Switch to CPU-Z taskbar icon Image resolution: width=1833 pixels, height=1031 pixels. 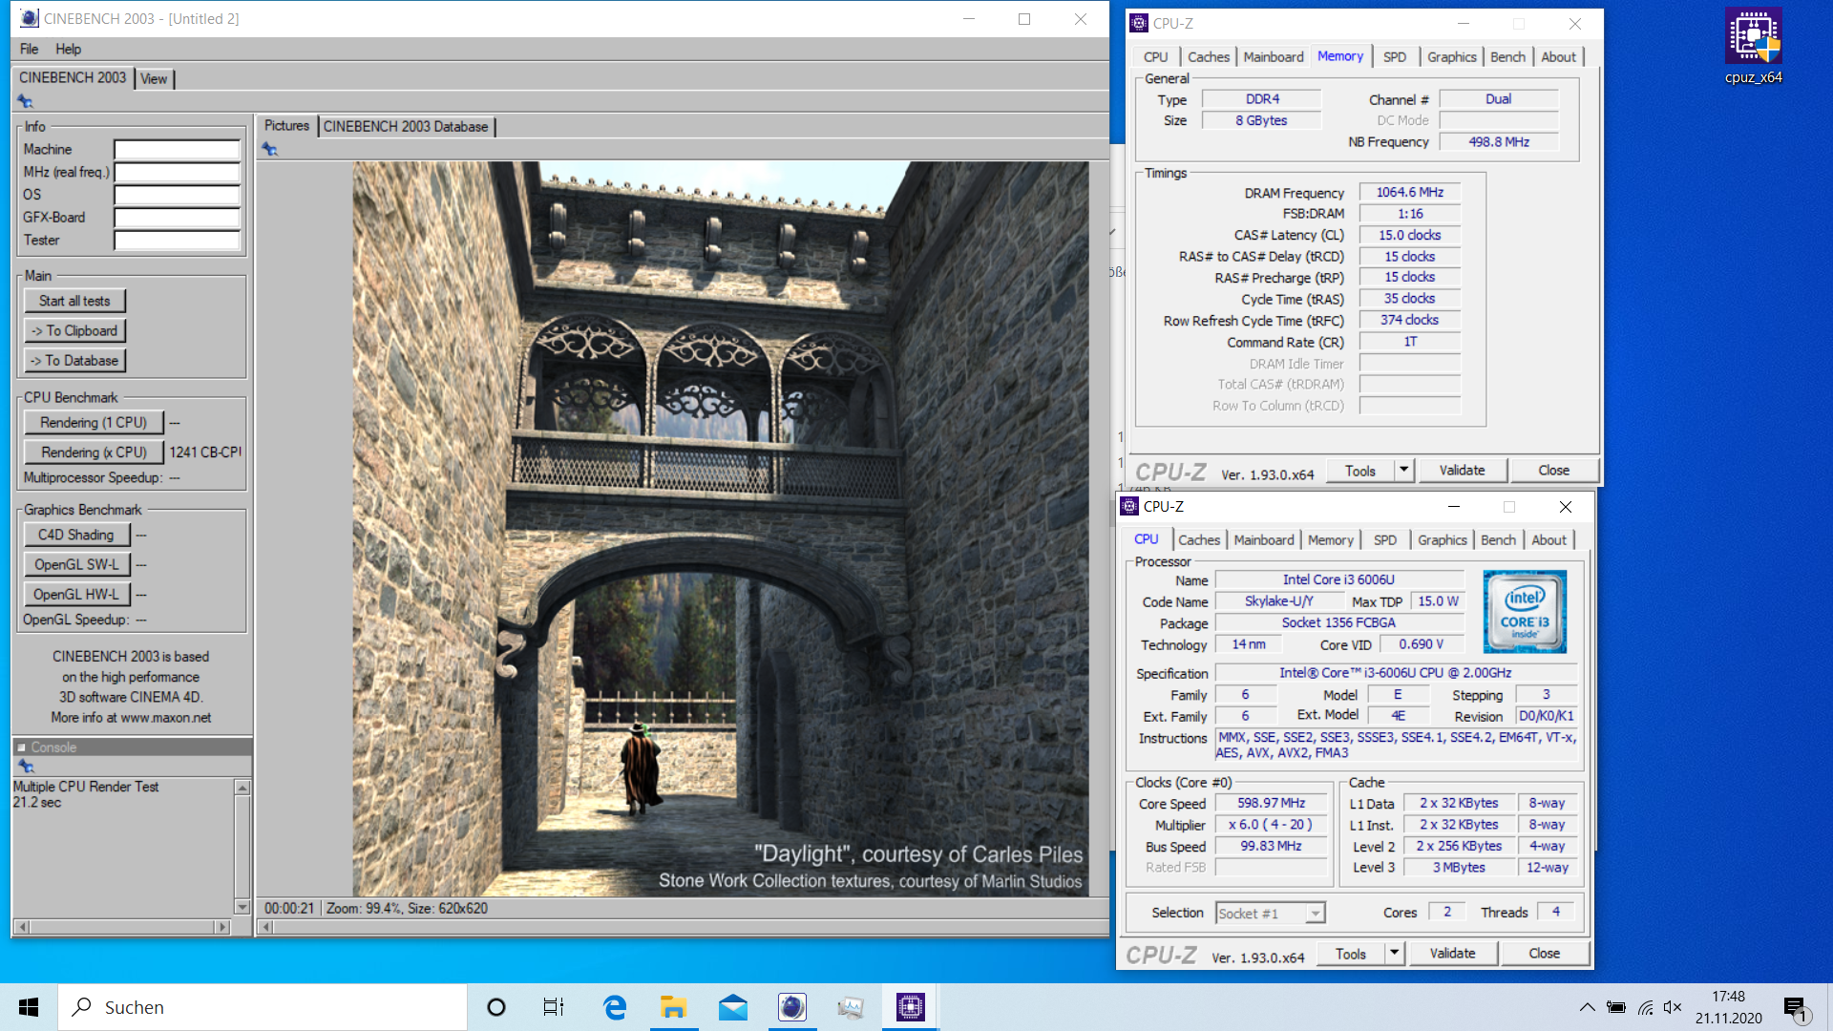pyautogui.click(x=910, y=1007)
